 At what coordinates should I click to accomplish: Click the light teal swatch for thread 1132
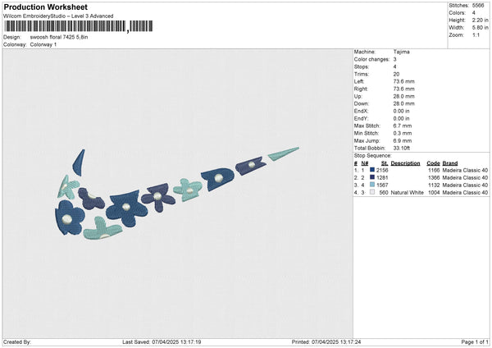pyautogui.click(x=372, y=185)
